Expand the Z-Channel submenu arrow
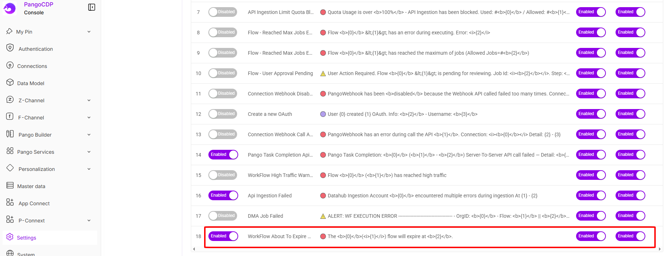669x256 pixels. (x=89, y=100)
